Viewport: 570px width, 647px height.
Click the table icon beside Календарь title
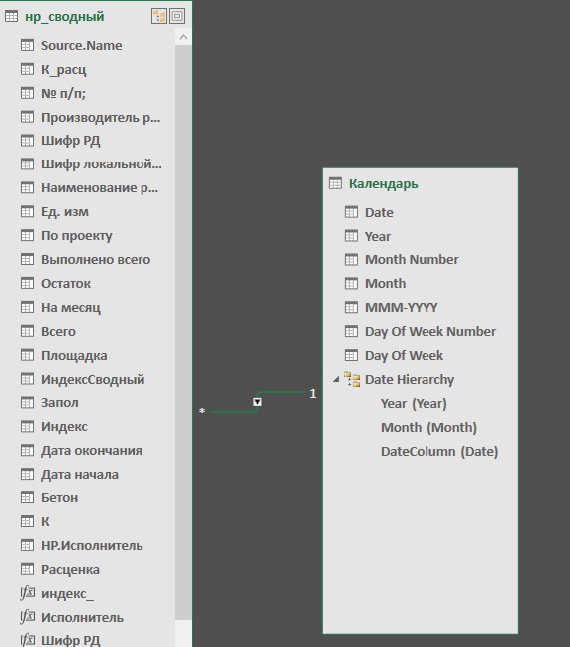pyautogui.click(x=335, y=183)
